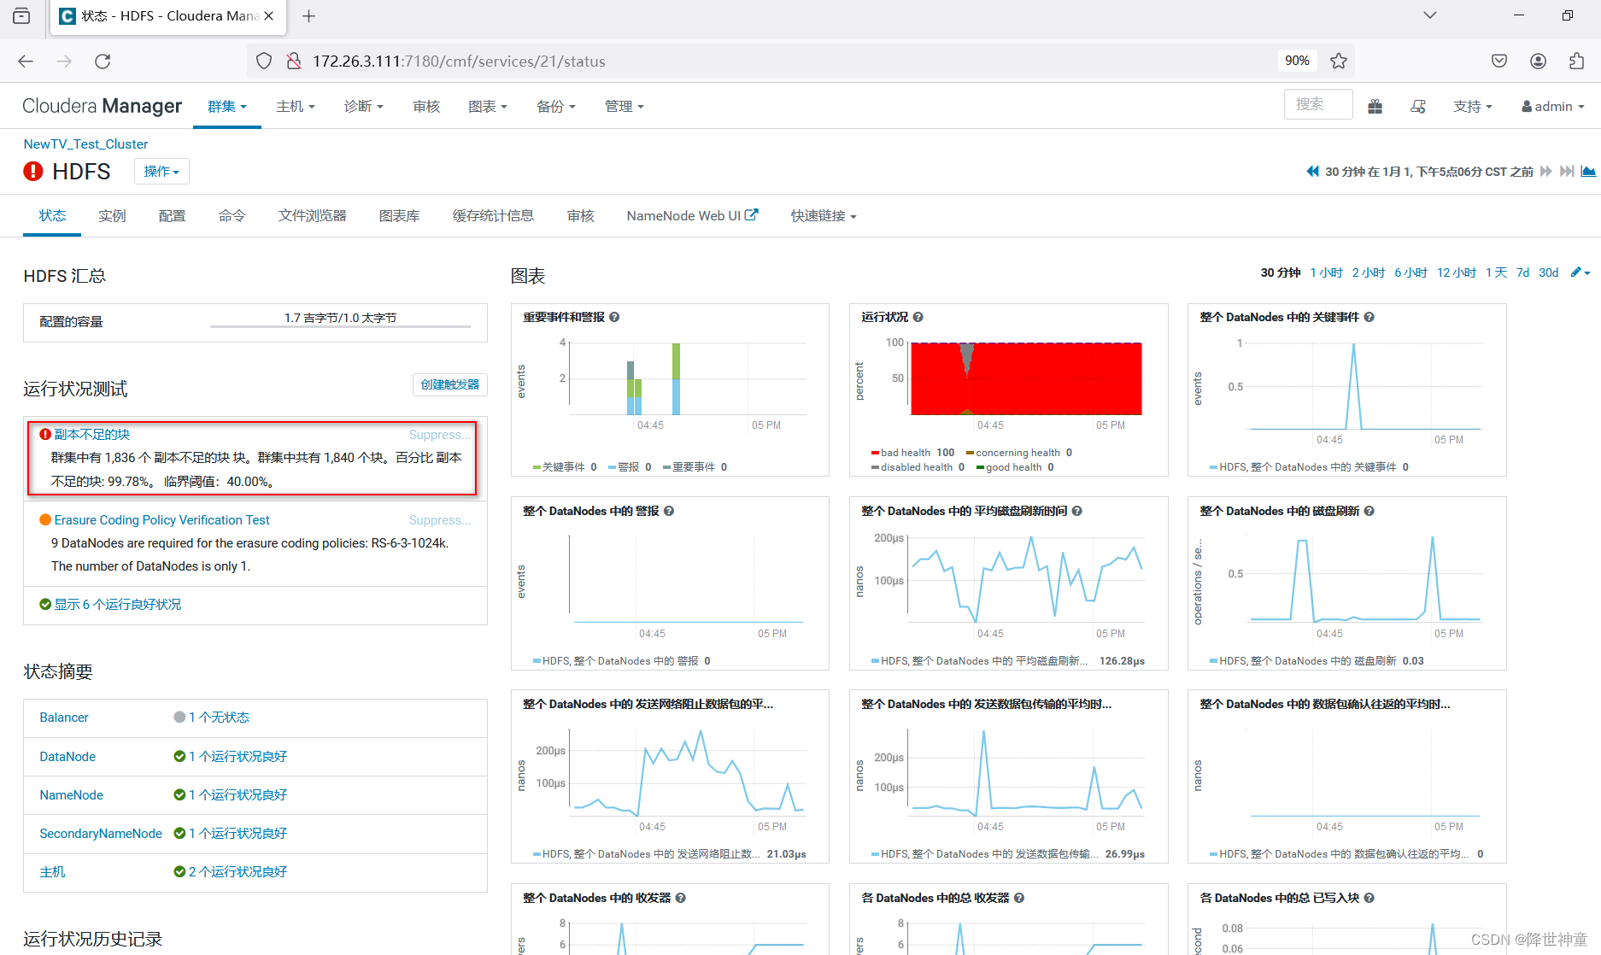Open the Pocket save icon
This screenshot has height=955, width=1601.
[x=1499, y=61]
